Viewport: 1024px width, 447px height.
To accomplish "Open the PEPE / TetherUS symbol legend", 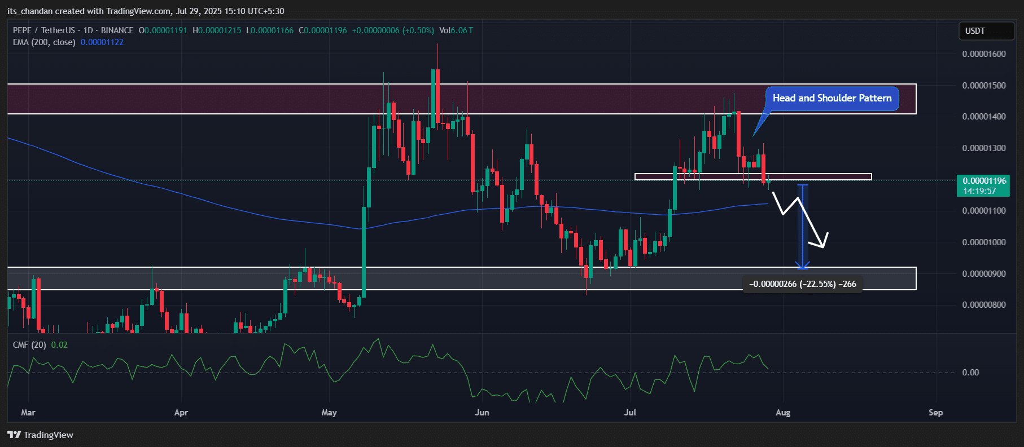I will tap(73, 30).
